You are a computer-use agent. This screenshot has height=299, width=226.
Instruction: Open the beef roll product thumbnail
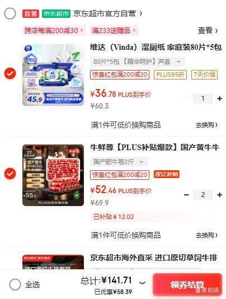point(53,175)
